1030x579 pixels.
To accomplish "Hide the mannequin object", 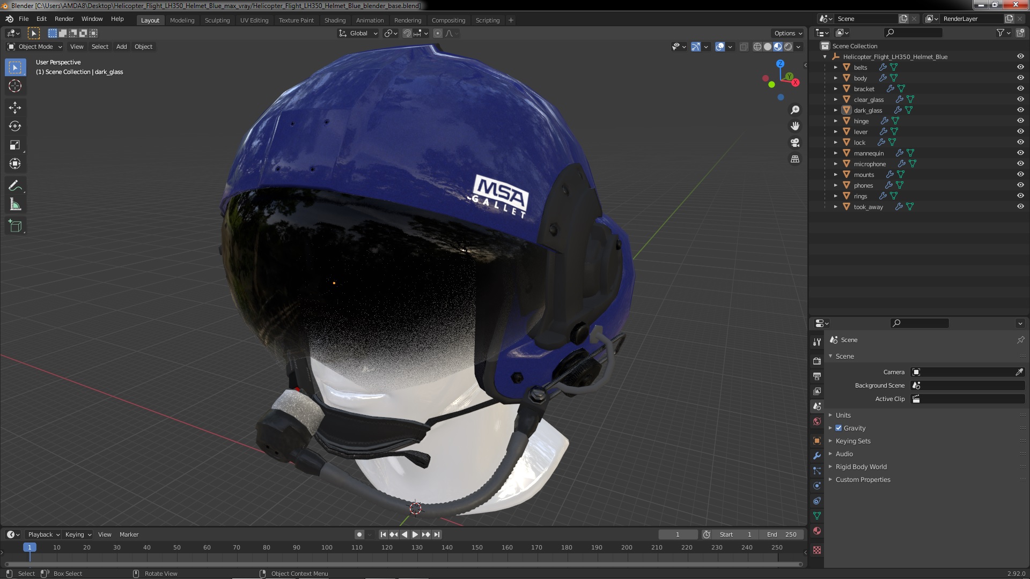I will click(1020, 153).
